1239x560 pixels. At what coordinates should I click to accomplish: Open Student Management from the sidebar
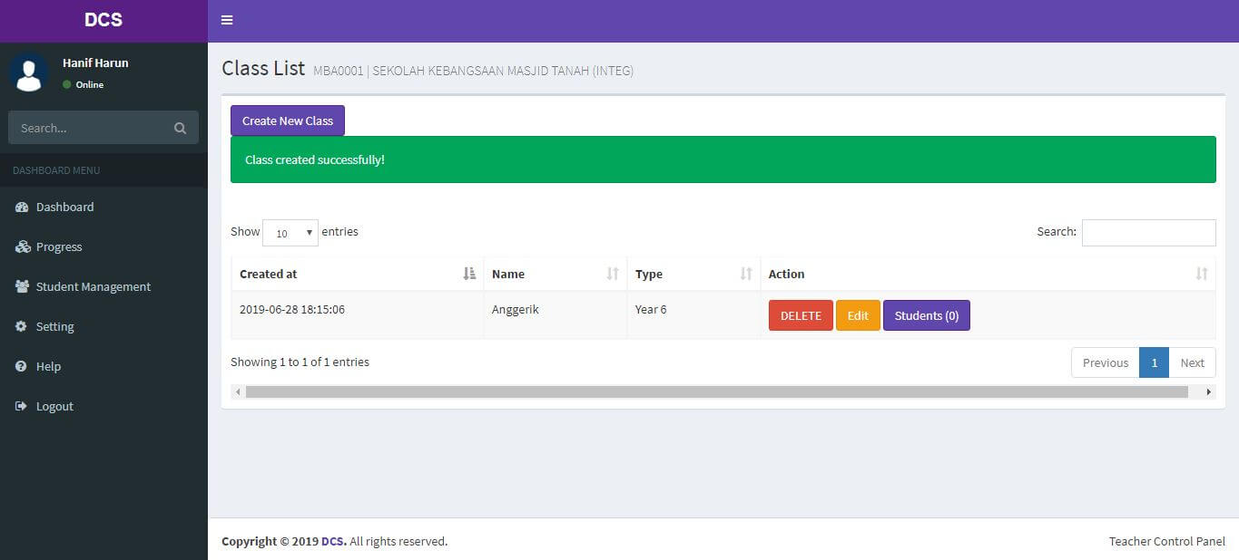coord(103,286)
